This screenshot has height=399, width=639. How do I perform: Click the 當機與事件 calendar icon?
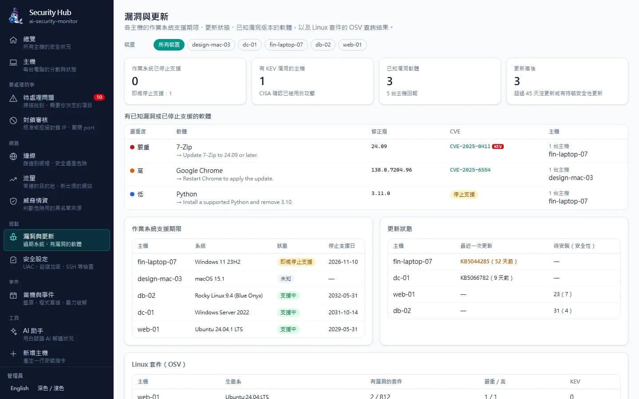click(13, 296)
